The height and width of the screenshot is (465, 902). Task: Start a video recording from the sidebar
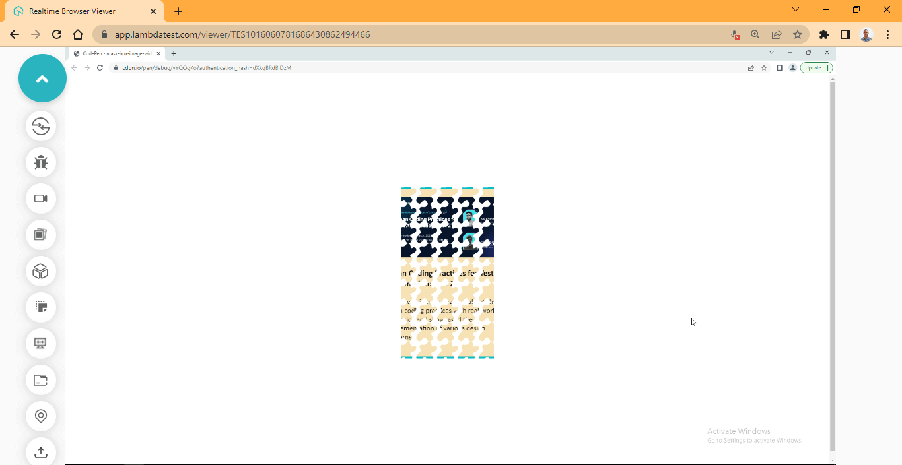[41, 199]
